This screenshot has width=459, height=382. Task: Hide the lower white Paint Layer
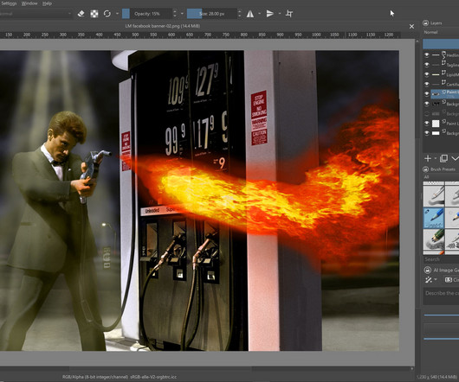pos(427,124)
